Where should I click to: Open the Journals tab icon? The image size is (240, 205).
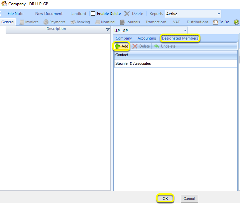pyautogui.click(x=122, y=22)
